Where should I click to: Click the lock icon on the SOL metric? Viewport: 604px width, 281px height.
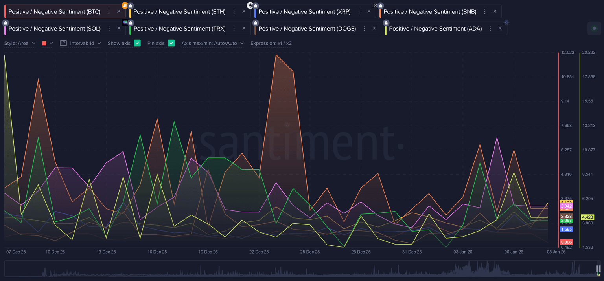(x=6, y=23)
